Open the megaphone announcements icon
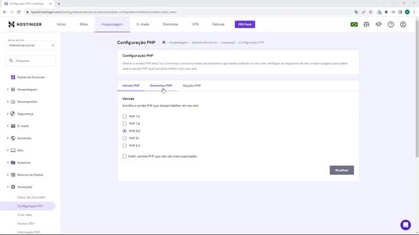The image size is (419, 235). coord(378,25)
